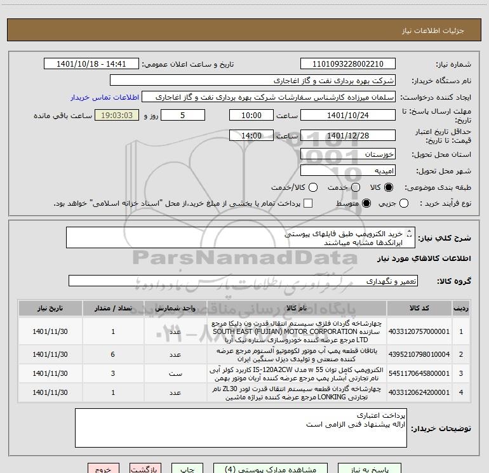Click the تاریخ نیاز column header

point(50,309)
